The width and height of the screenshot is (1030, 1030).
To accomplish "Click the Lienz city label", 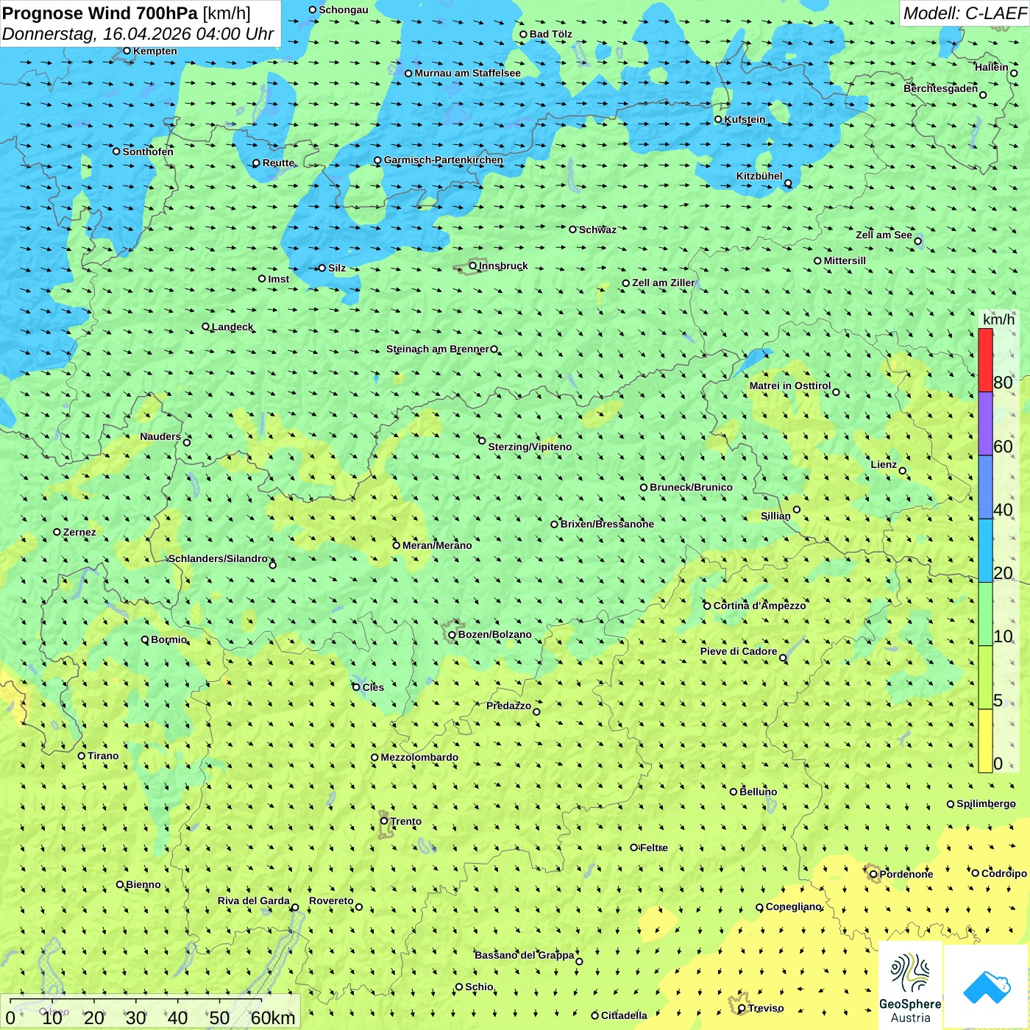I will click(884, 464).
